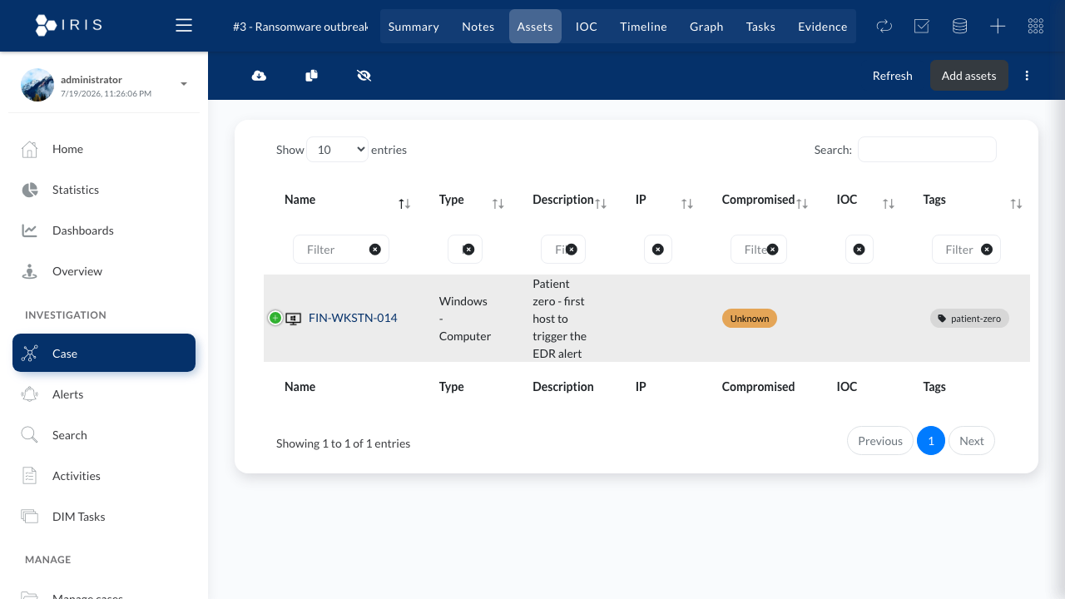Focus the table Search field
This screenshot has height=599, width=1065.
[927, 150]
